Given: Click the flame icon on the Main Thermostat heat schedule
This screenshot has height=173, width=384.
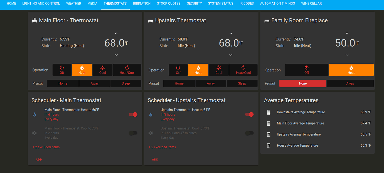Looking at the screenshot, I should (34, 115).
